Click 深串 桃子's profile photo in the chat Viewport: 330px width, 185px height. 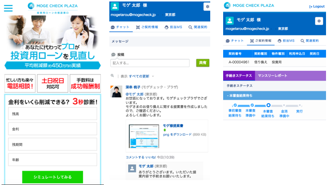click(x=116, y=91)
